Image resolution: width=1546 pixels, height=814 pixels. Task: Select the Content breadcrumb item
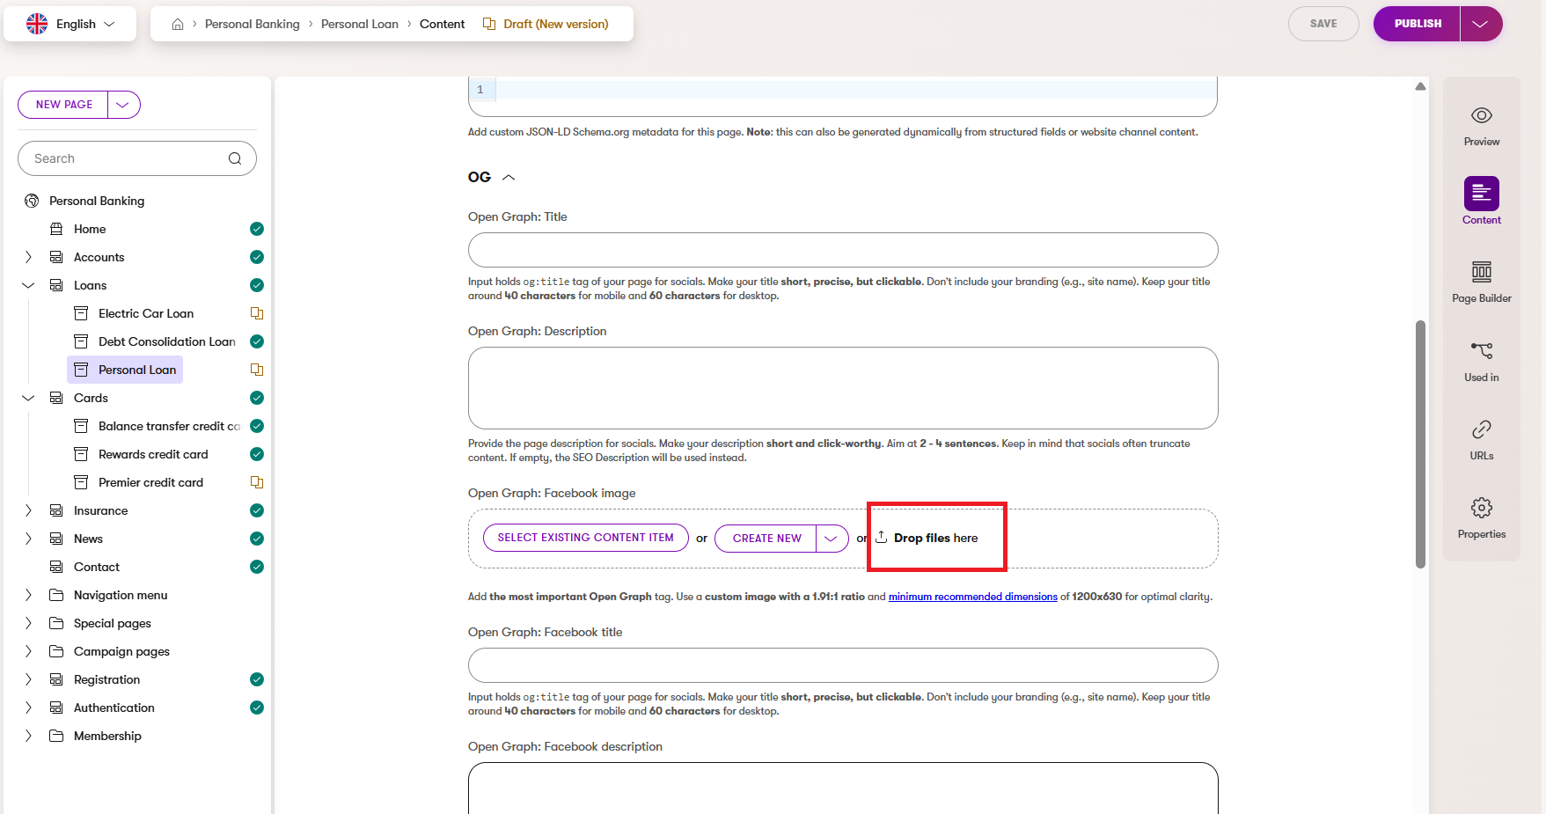pyautogui.click(x=442, y=24)
